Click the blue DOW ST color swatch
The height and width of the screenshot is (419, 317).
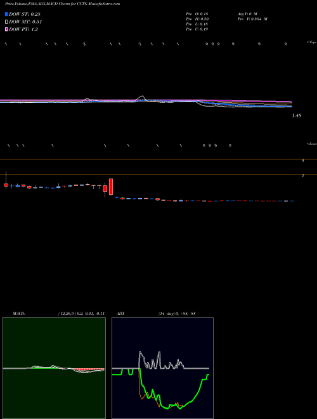(x=6, y=14)
